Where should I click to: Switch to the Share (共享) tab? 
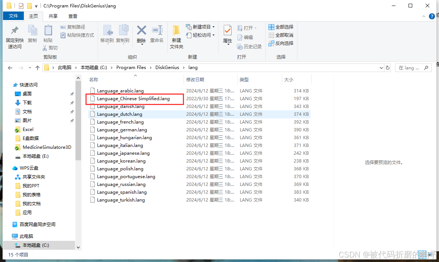coord(53,16)
